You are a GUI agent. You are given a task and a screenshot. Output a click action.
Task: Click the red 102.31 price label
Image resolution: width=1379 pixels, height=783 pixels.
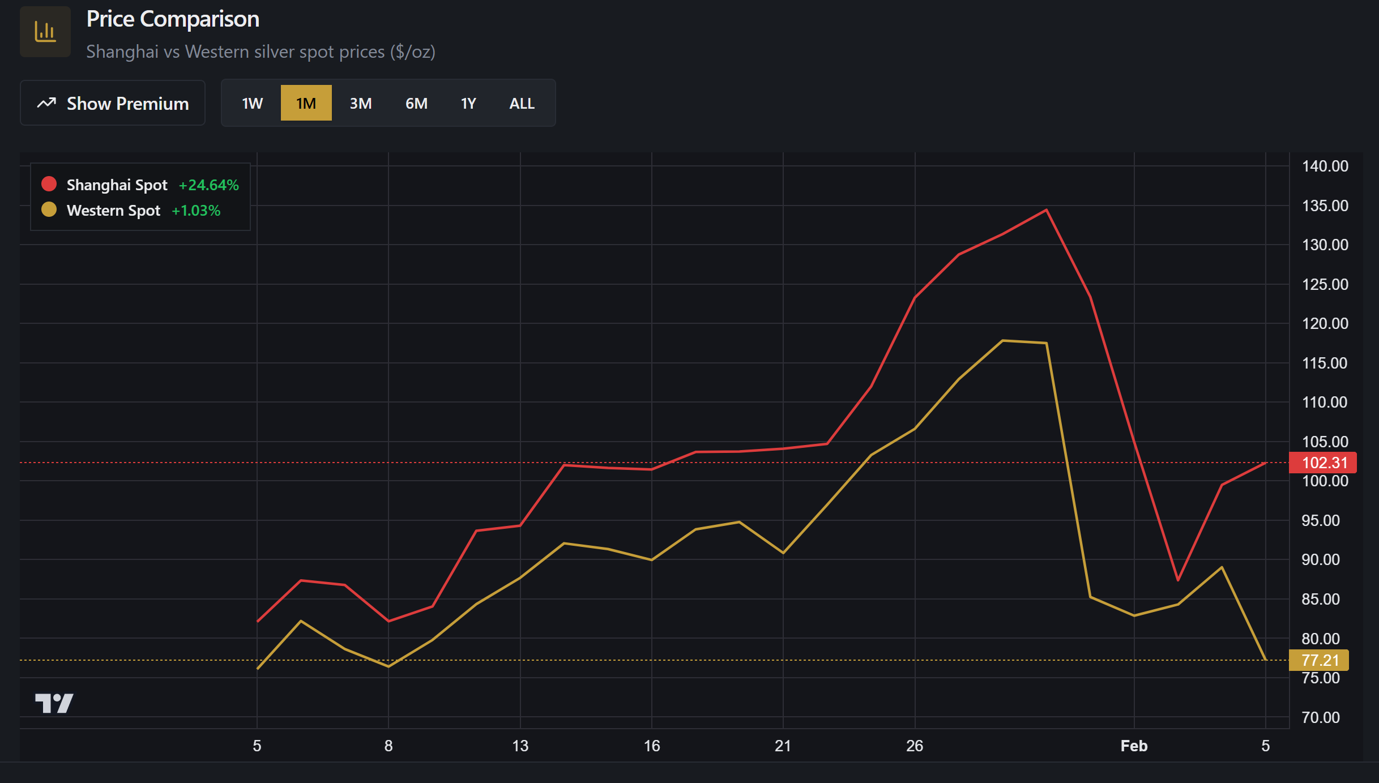pos(1323,463)
